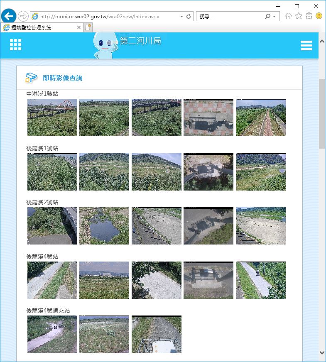Open 後龍溪4號擴充站 first image of wet road
The image size is (326, 362).
[x=52, y=334]
